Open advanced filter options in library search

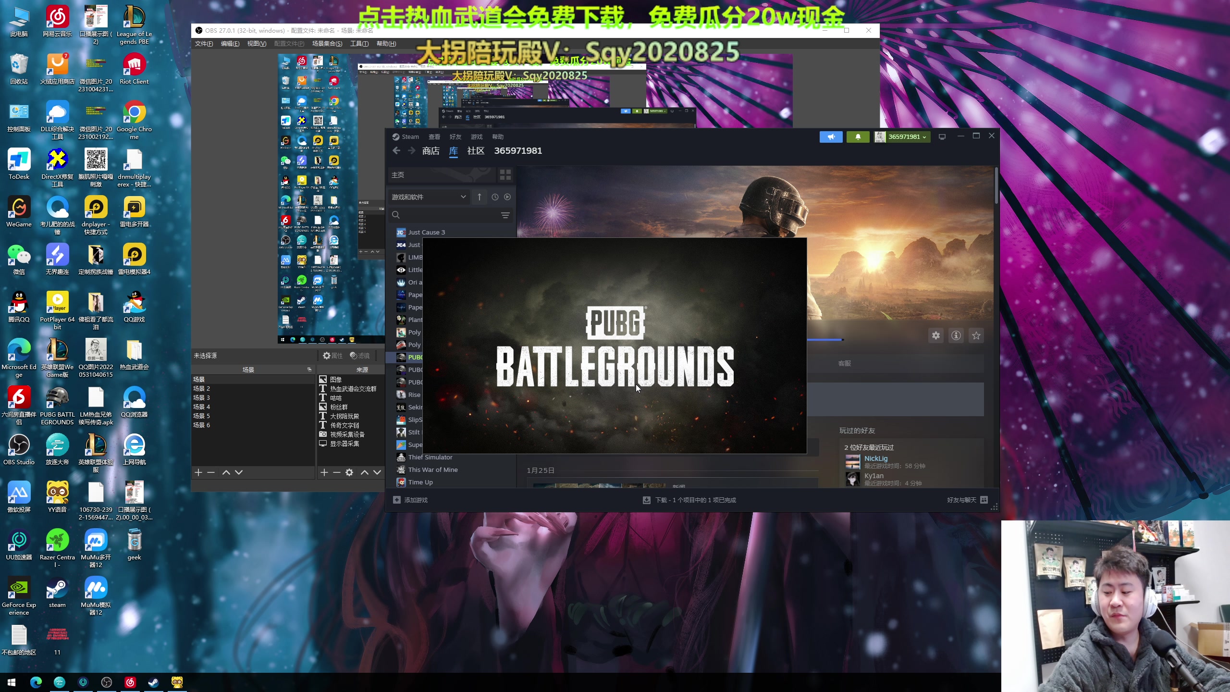[x=505, y=215]
